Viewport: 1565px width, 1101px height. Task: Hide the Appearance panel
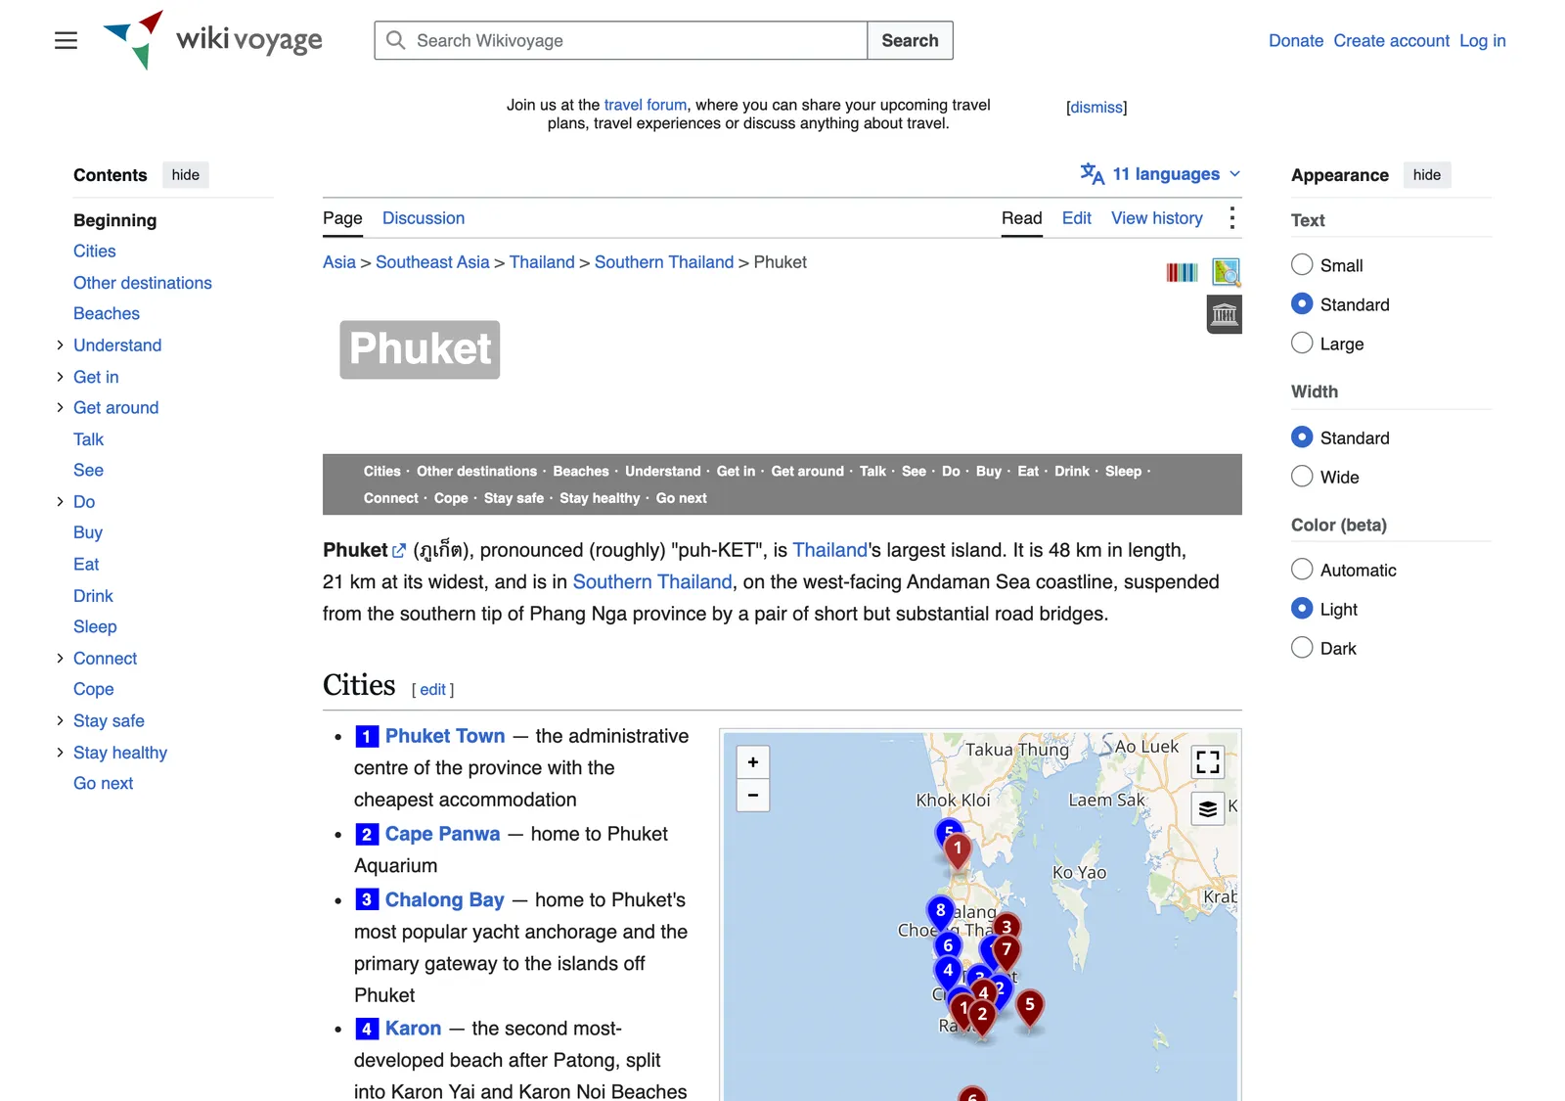pos(1427,175)
